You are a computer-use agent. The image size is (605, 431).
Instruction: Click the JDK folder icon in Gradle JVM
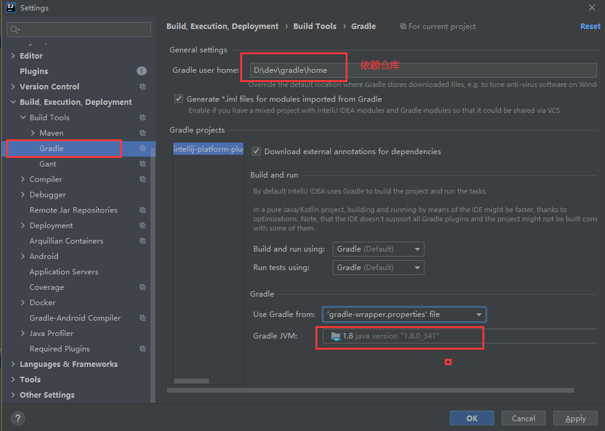pos(336,336)
